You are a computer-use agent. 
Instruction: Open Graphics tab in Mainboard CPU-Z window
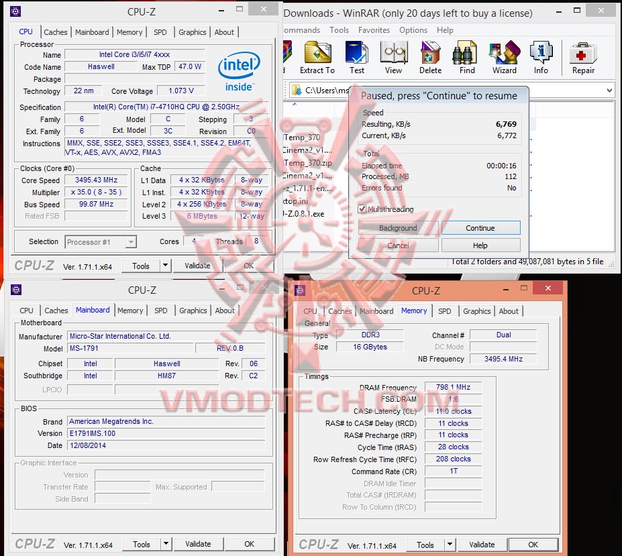pyautogui.click(x=193, y=311)
